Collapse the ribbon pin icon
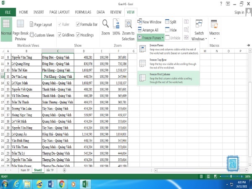252x189 pixels. (248, 45)
